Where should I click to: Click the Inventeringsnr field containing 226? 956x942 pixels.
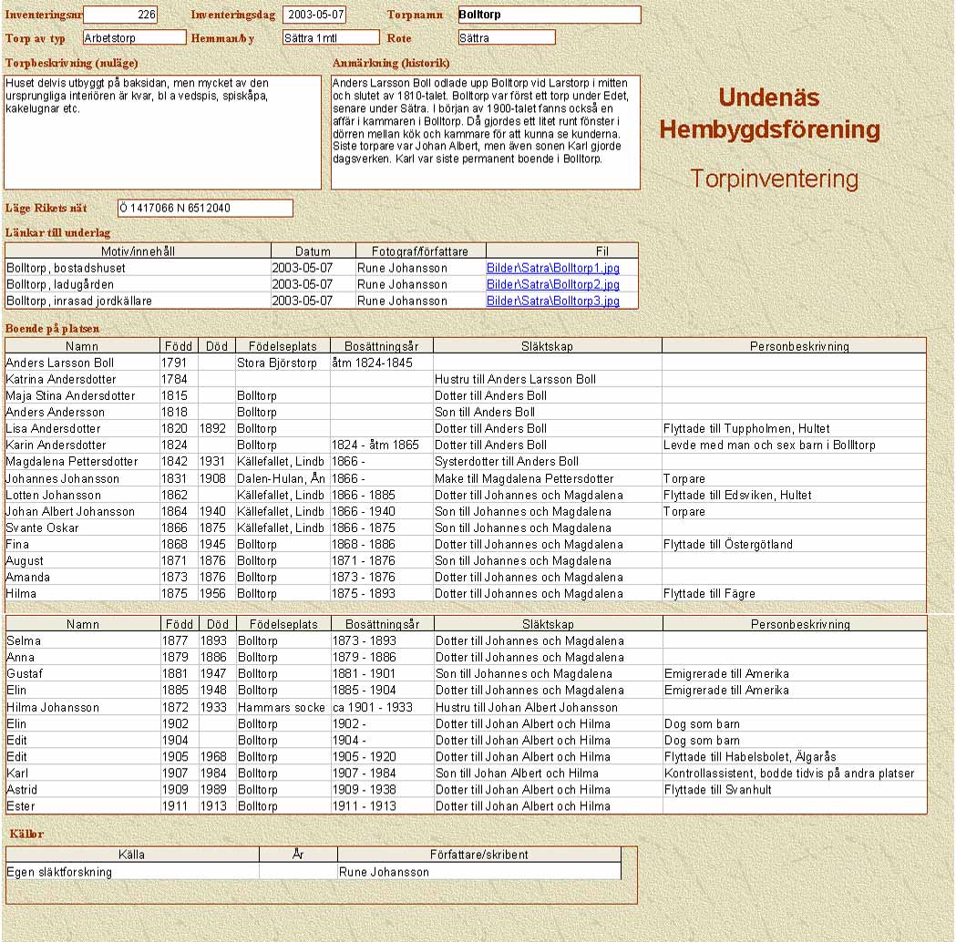point(120,15)
